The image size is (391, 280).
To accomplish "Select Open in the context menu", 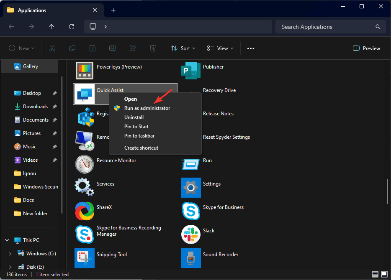I will coord(155,99).
